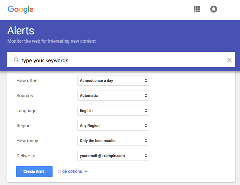This screenshot has width=240, height=185.
Task: Click the 'Language' label
Action: point(27,111)
